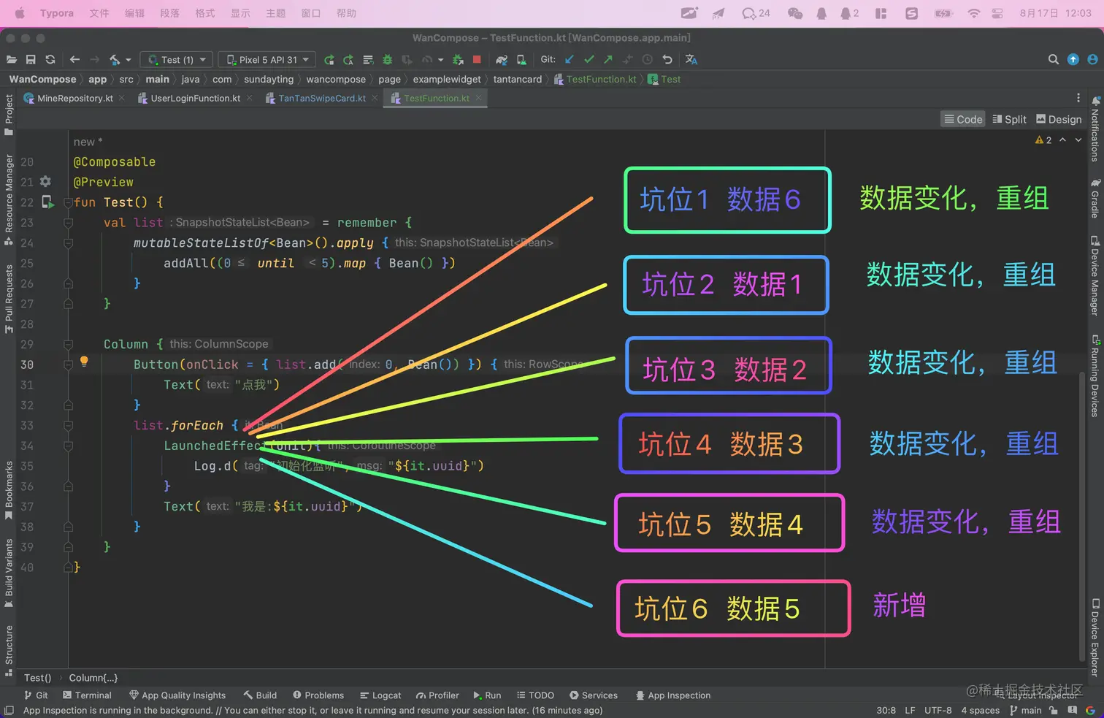Open the Logcat tool window
This screenshot has width=1104, height=718.
pyautogui.click(x=380, y=695)
